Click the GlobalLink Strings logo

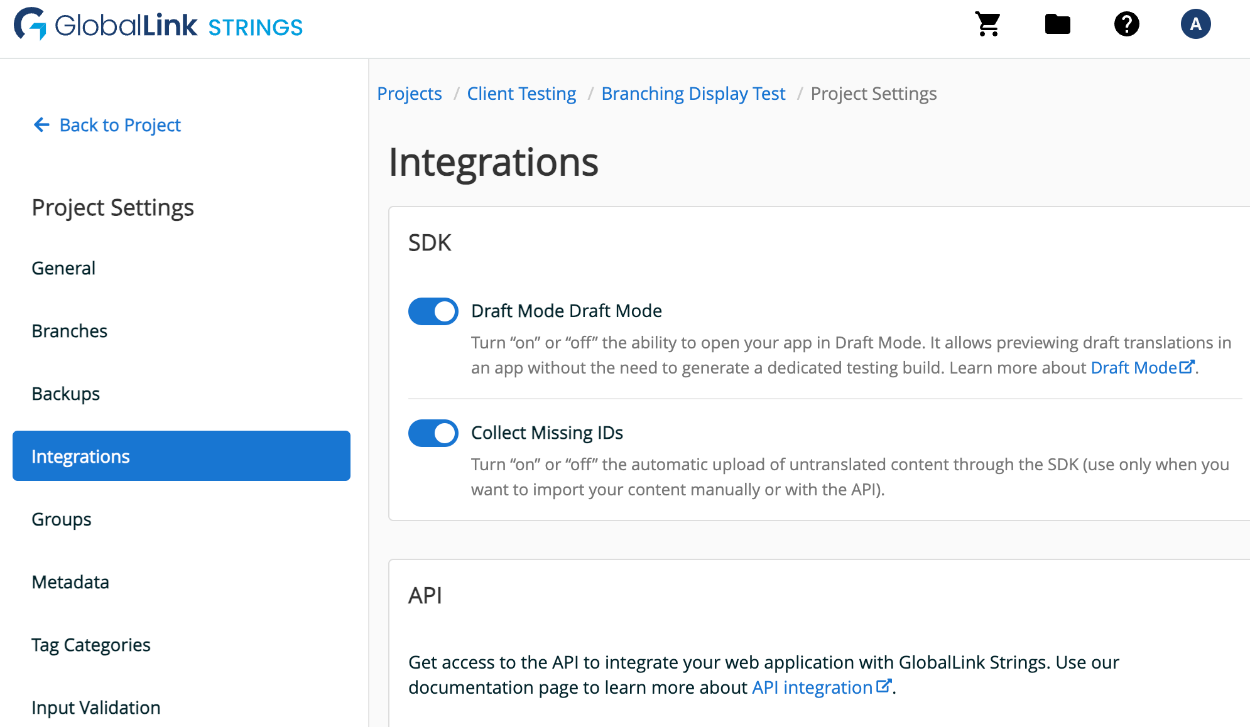coord(158,25)
